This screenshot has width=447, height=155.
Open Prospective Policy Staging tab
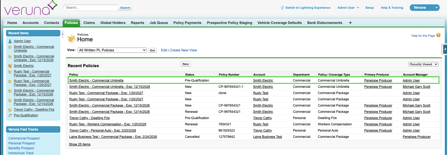point(230,23)
